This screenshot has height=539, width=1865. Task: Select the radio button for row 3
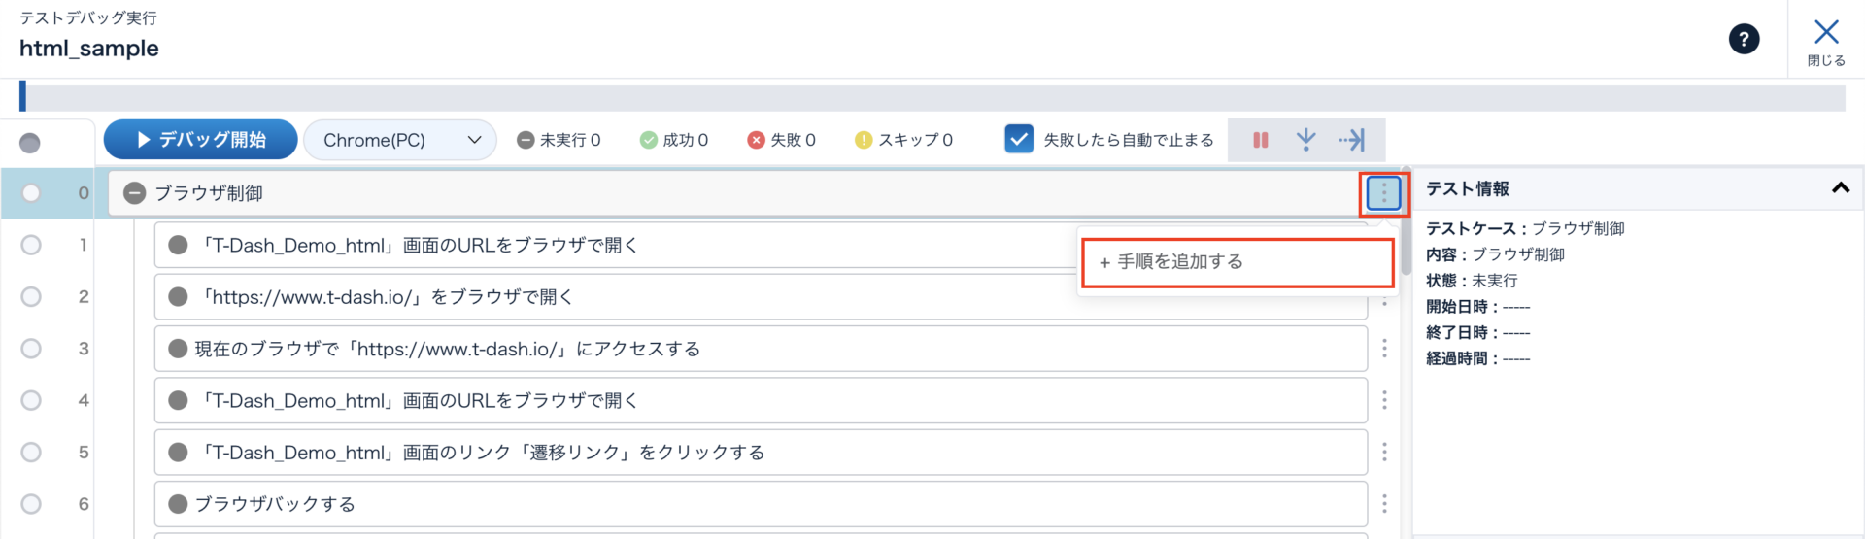coord(31,349)
